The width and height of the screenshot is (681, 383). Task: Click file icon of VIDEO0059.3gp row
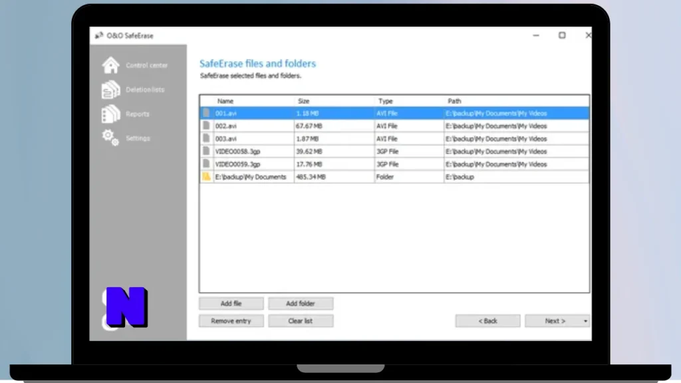(206, 164)
